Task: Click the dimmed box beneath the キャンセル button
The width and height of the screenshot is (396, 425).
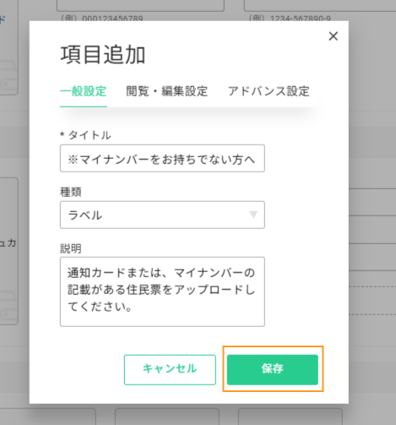Action: click(167, 417)
